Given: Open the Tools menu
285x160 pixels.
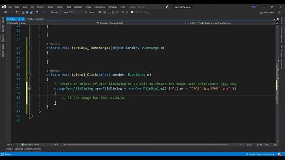Looking at the screenshot, I should pyautogui.click(x=88, y=7).
